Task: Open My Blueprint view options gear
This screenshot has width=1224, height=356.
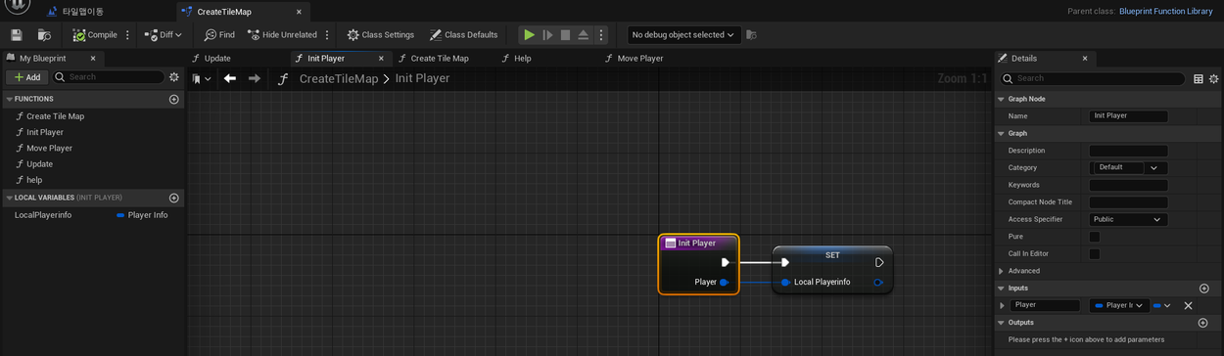Action: 174,77
